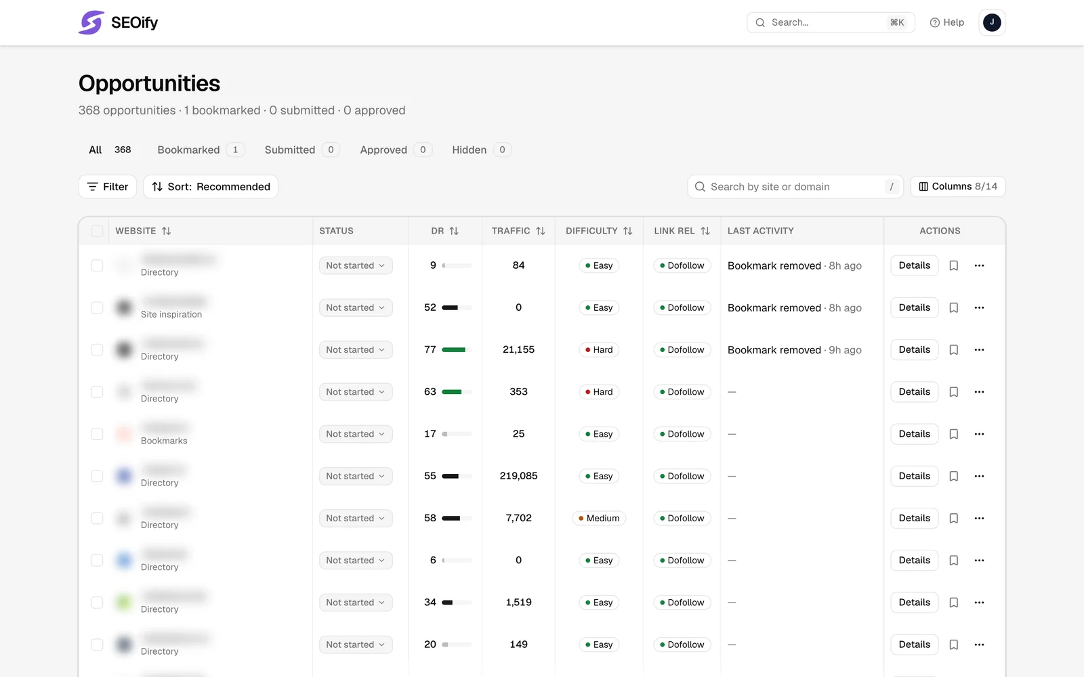Viewport: 1084px width, 677px height.
Task: Click the SEOify logo icon
Action: pos(91,22)
